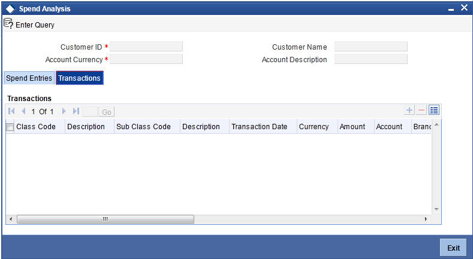
Task: Click the page number box beside Go
Action: 90,112
